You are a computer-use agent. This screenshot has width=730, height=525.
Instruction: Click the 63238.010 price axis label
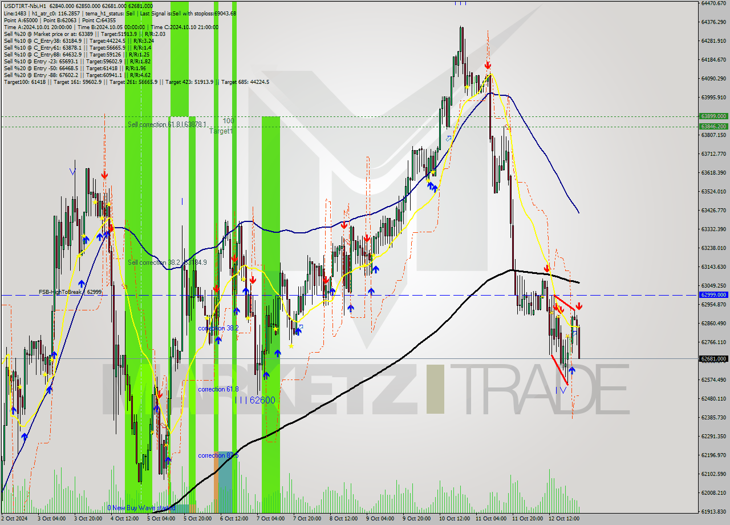point(713,248)
